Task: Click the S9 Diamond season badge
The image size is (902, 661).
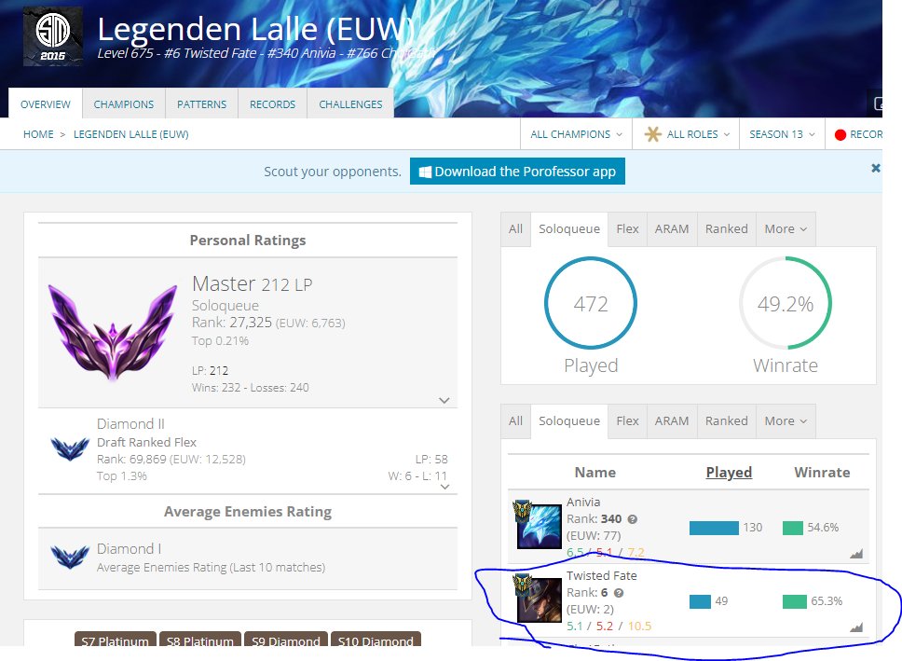Action: pyautogui.click(x=286, y=640)
